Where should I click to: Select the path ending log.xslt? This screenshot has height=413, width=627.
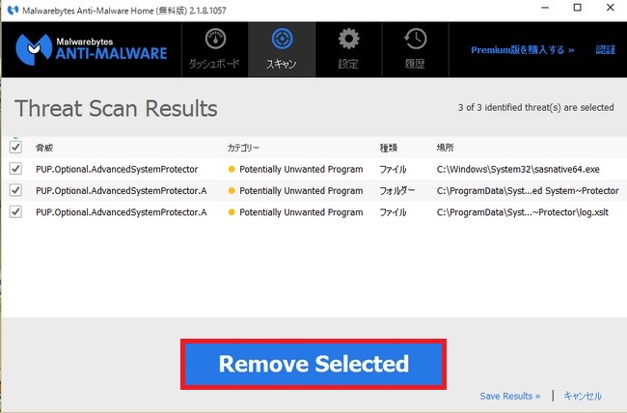coord(523,212)
